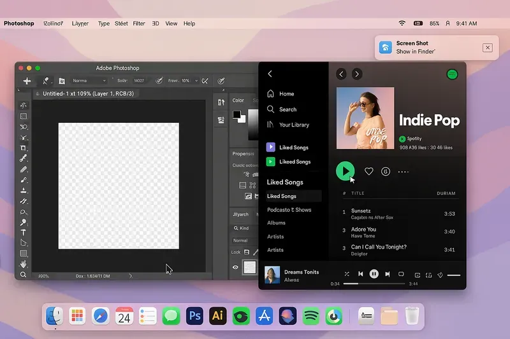Select the Eyedropper tool in Photoshop

tap(24, 158)
